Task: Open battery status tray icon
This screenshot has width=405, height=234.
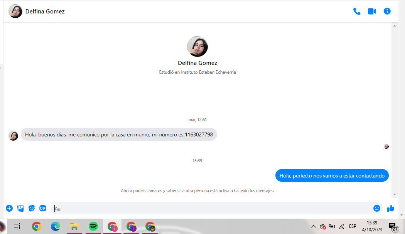Action: (332, 226)
